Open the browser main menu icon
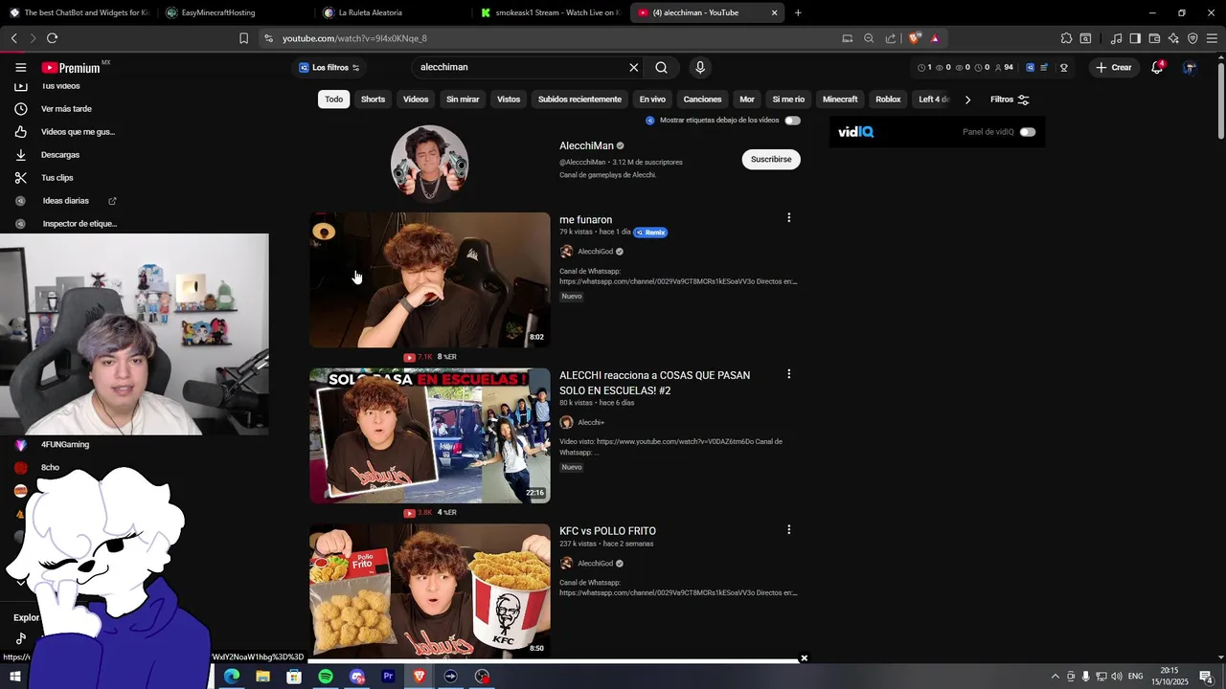1226x689 pixels. 1212,38
